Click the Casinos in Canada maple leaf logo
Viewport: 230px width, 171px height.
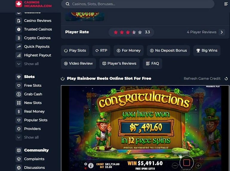19,4
